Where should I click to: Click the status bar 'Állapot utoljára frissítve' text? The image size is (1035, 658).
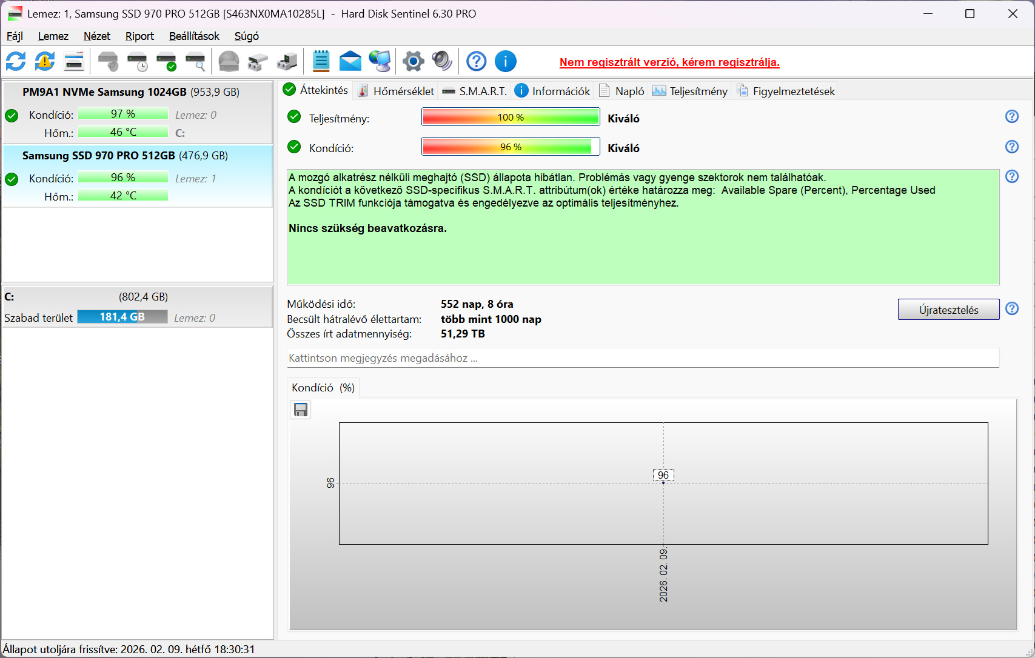coord(129,650)
